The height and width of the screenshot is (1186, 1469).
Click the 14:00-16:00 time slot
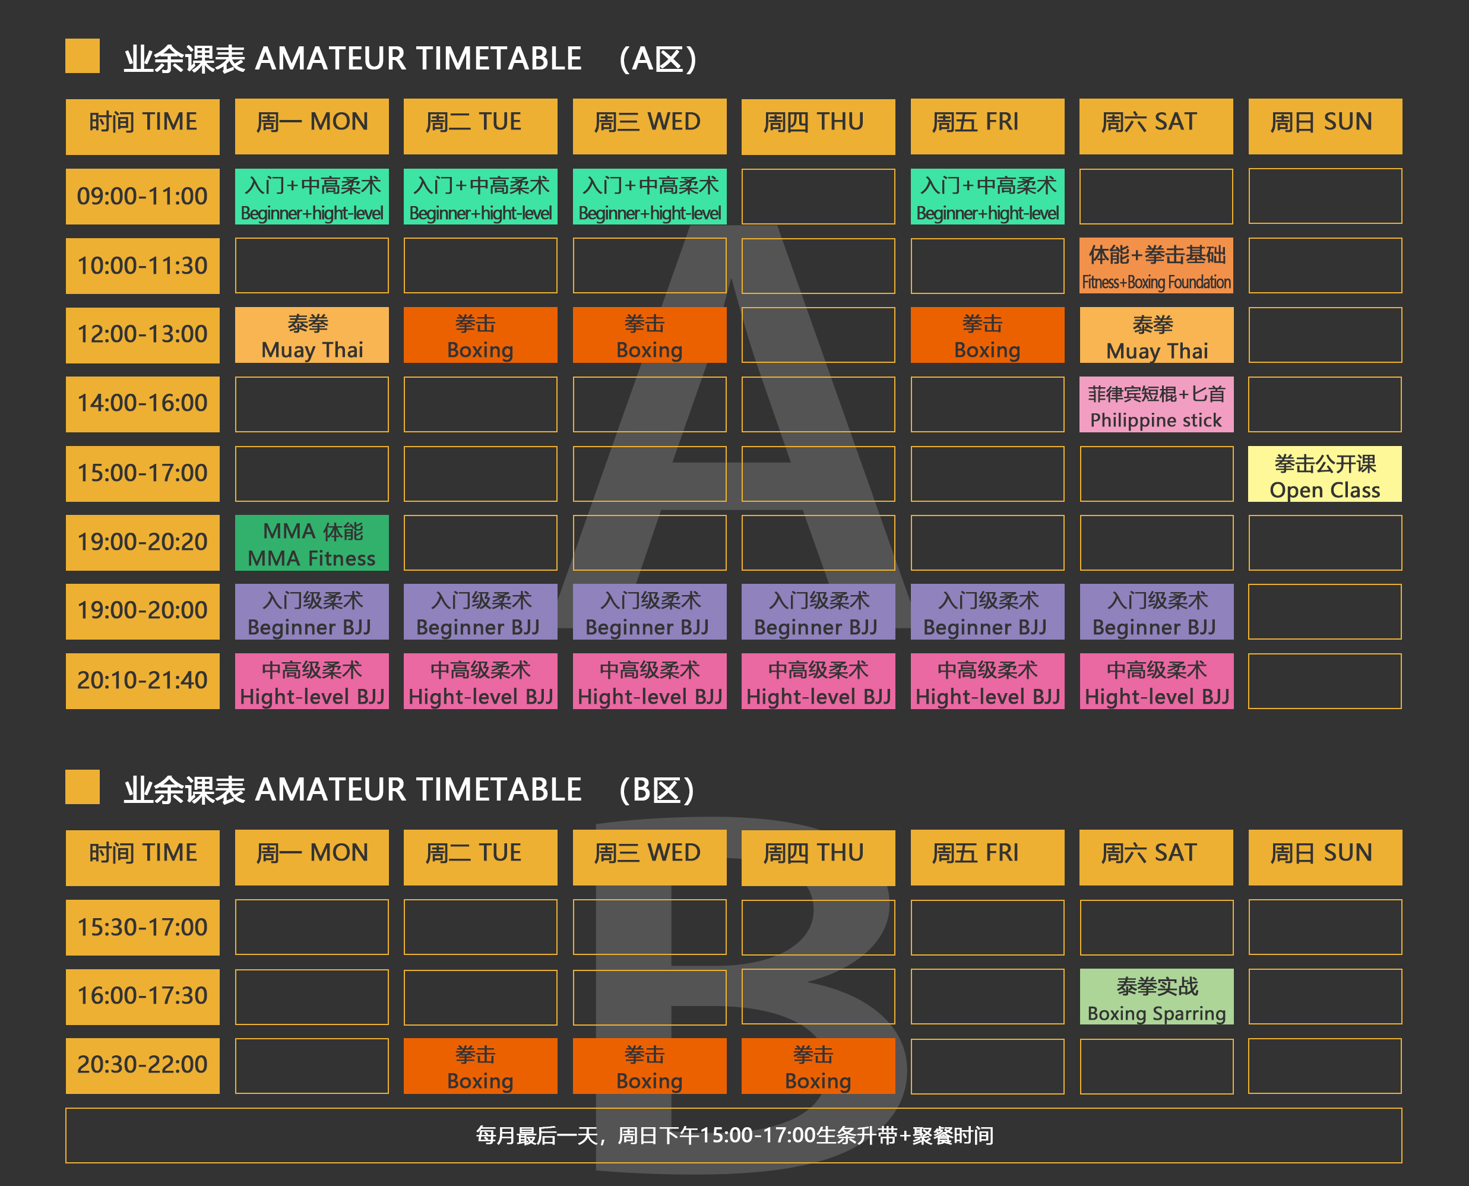143,404
